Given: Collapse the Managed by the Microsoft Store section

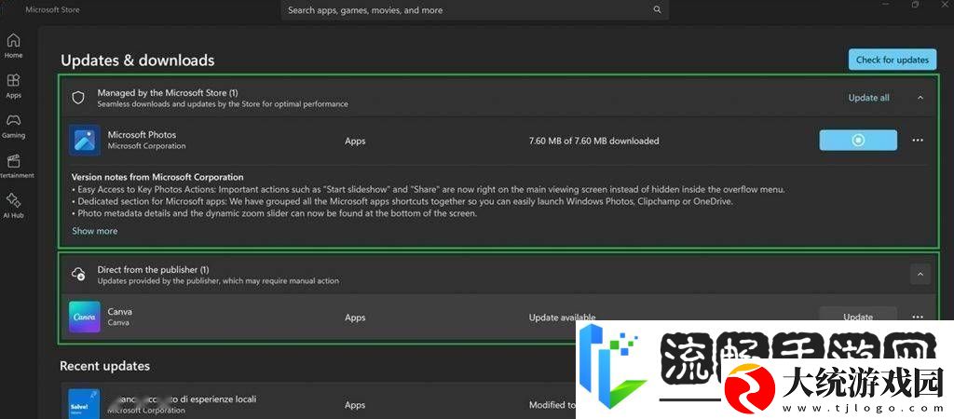Looking at the screenshot, I should pyautogui.click(x=920, y=97).
